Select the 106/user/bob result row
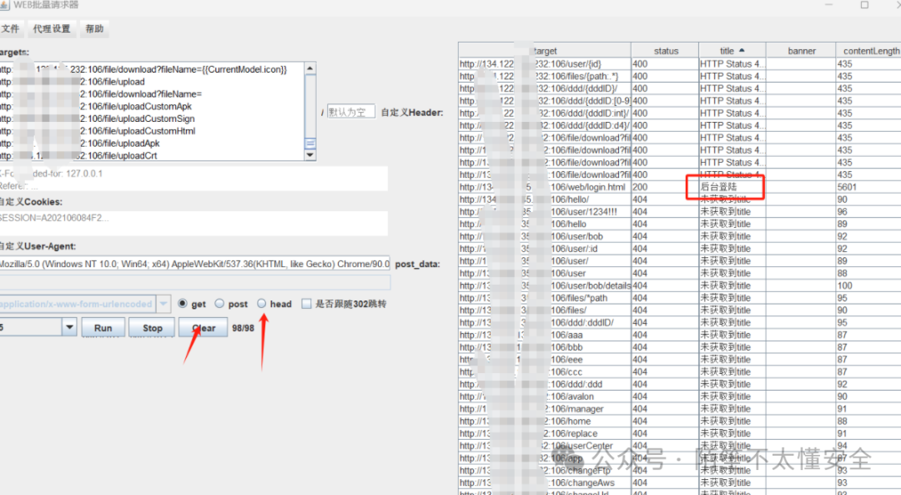Viewport: 901px width, 495px height. (x=679, y=236)
